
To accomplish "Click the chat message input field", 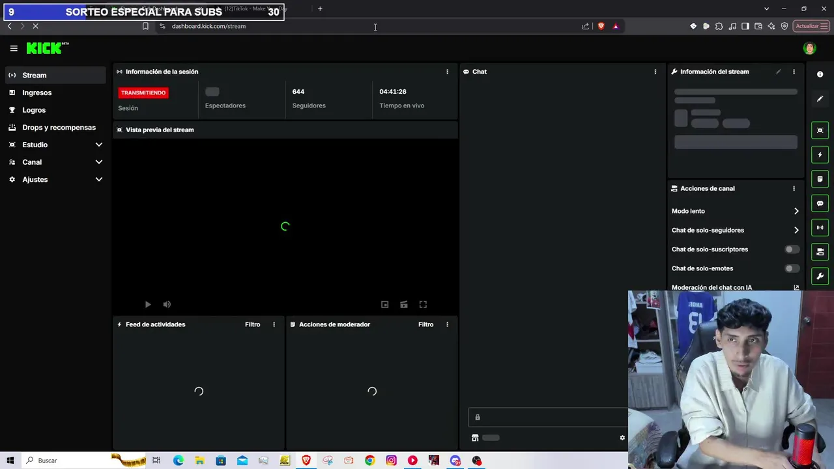I will [548, 418].
